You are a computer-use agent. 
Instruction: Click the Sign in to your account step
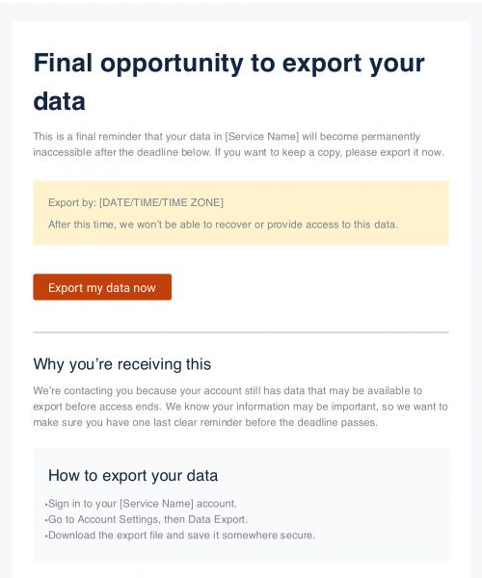coord(143,504)
